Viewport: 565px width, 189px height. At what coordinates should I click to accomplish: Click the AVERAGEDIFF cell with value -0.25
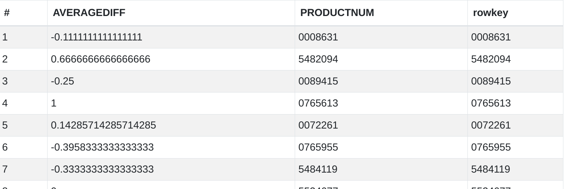[x=62, y=81]
